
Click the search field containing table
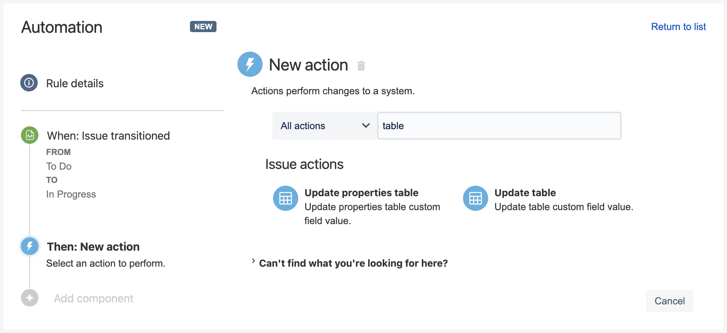[499, 126]
